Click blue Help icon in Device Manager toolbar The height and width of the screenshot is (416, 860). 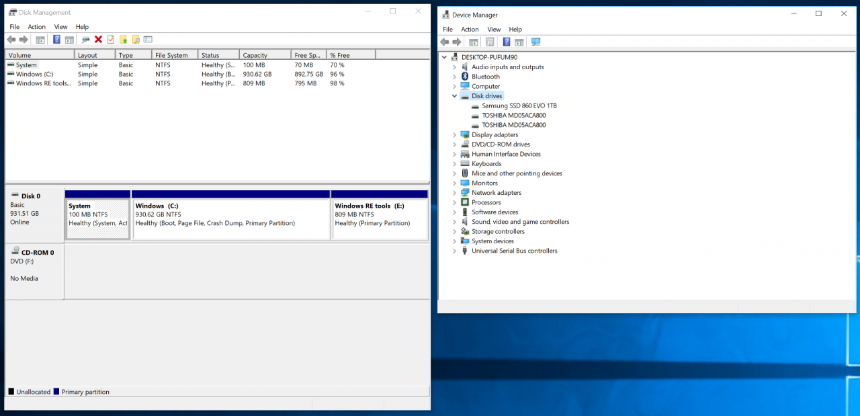(x=507, y=42)
